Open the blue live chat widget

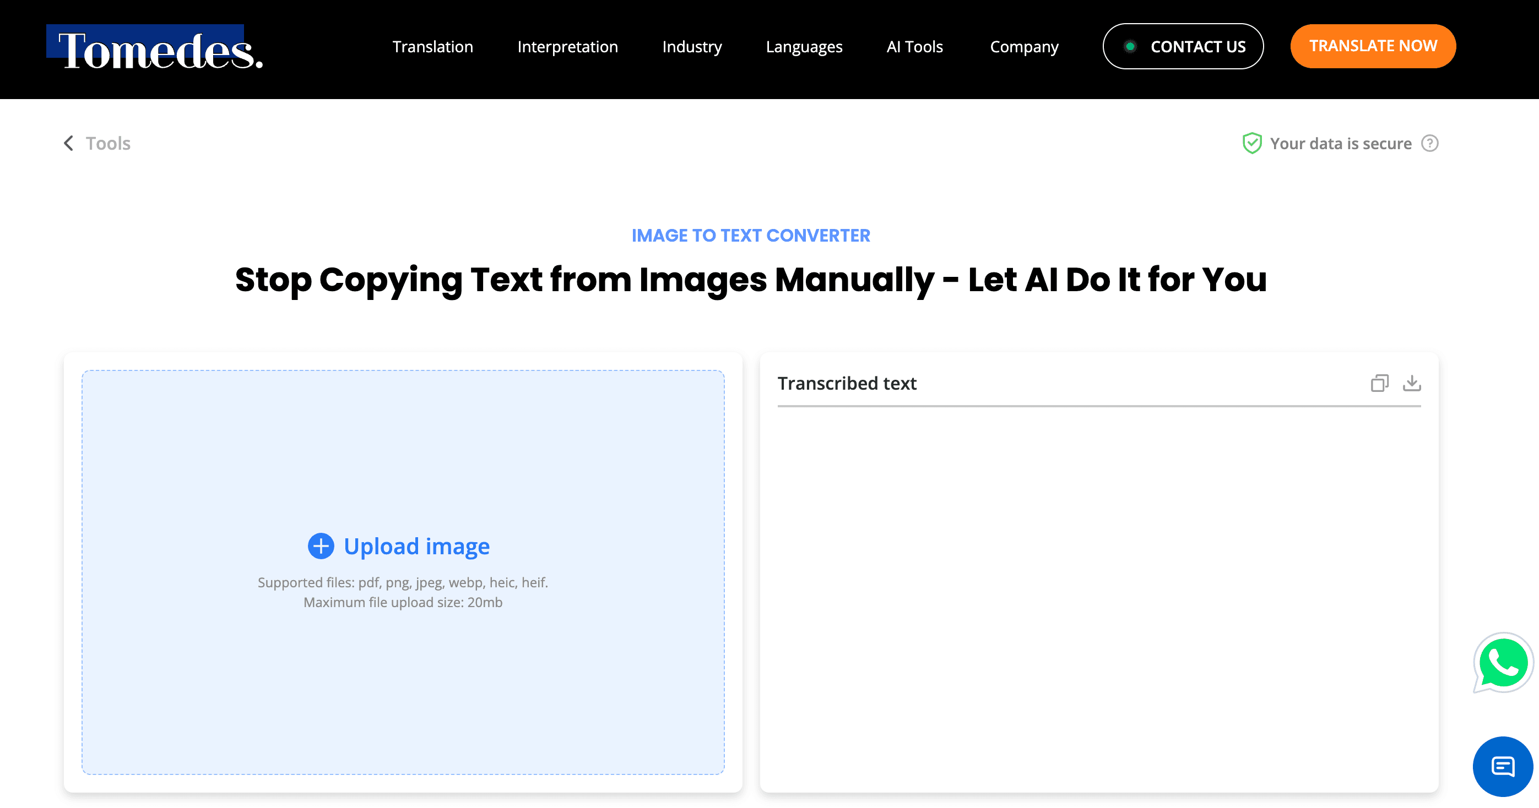click(1503, 766)
